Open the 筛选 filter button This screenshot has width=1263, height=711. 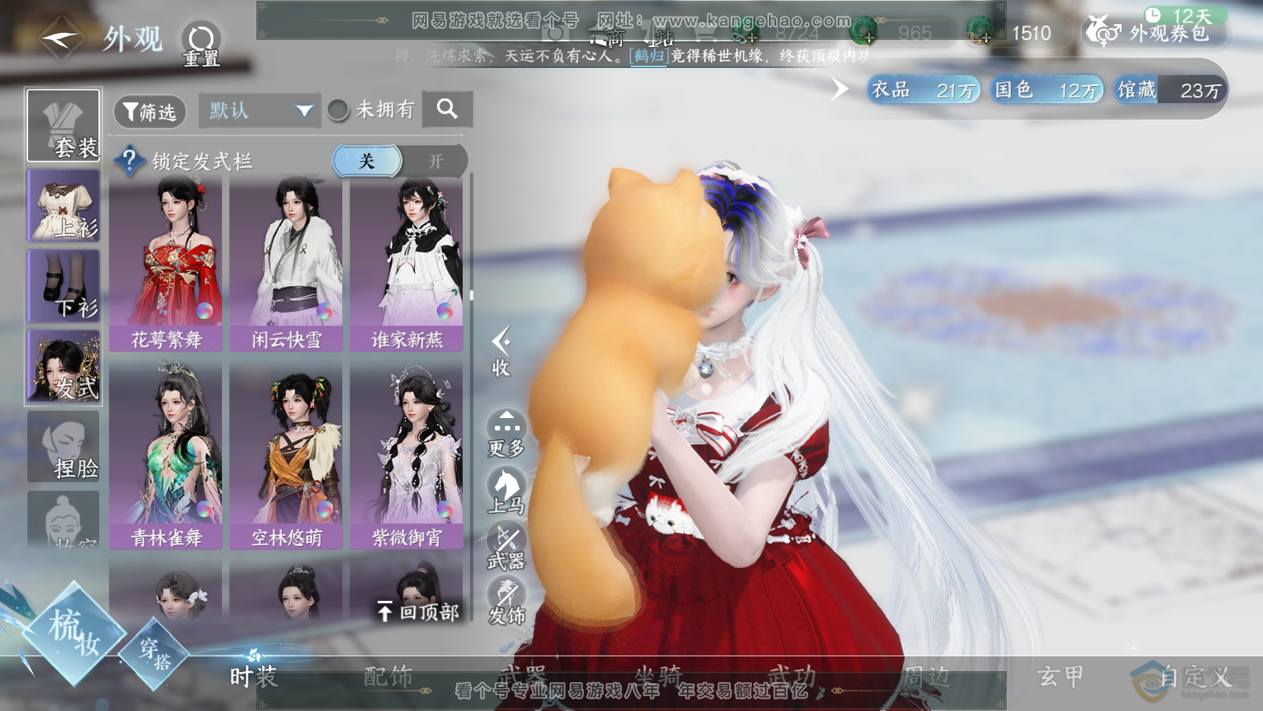149,112
